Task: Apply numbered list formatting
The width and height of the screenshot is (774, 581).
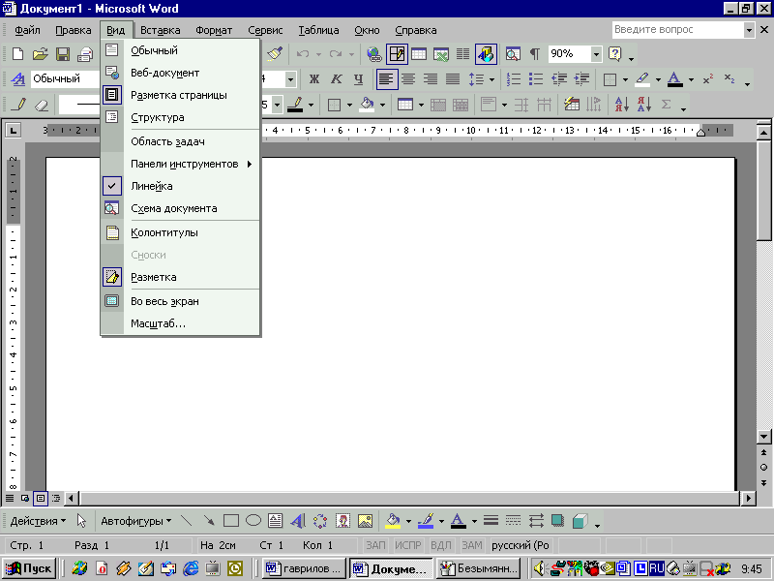Action: tap(514, 79)
